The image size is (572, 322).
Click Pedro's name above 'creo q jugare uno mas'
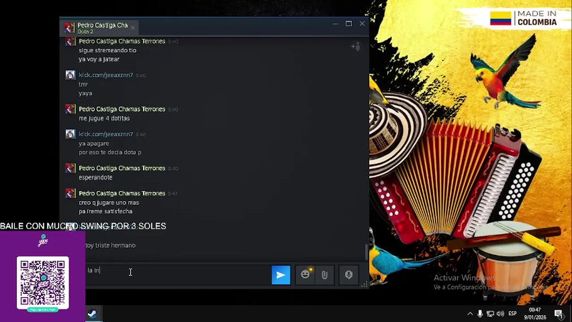122,193
